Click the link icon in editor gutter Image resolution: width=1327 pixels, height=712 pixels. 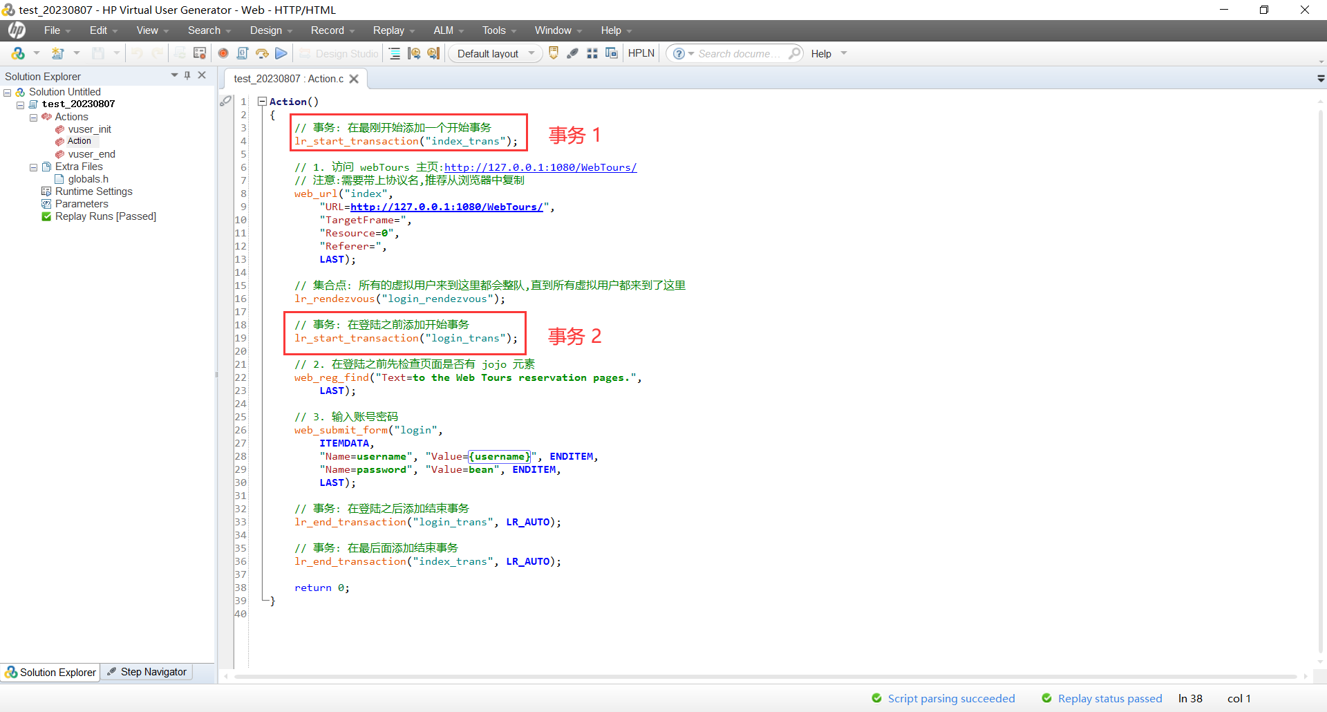(225, 101)
